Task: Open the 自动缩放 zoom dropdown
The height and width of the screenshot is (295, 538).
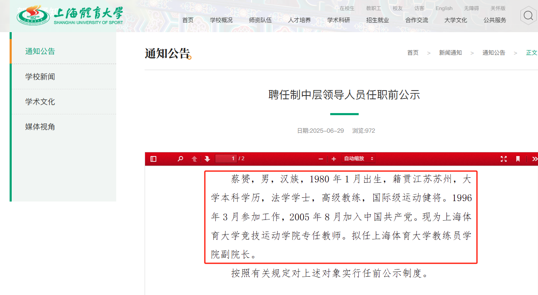Action: click(x=358, y=159)
